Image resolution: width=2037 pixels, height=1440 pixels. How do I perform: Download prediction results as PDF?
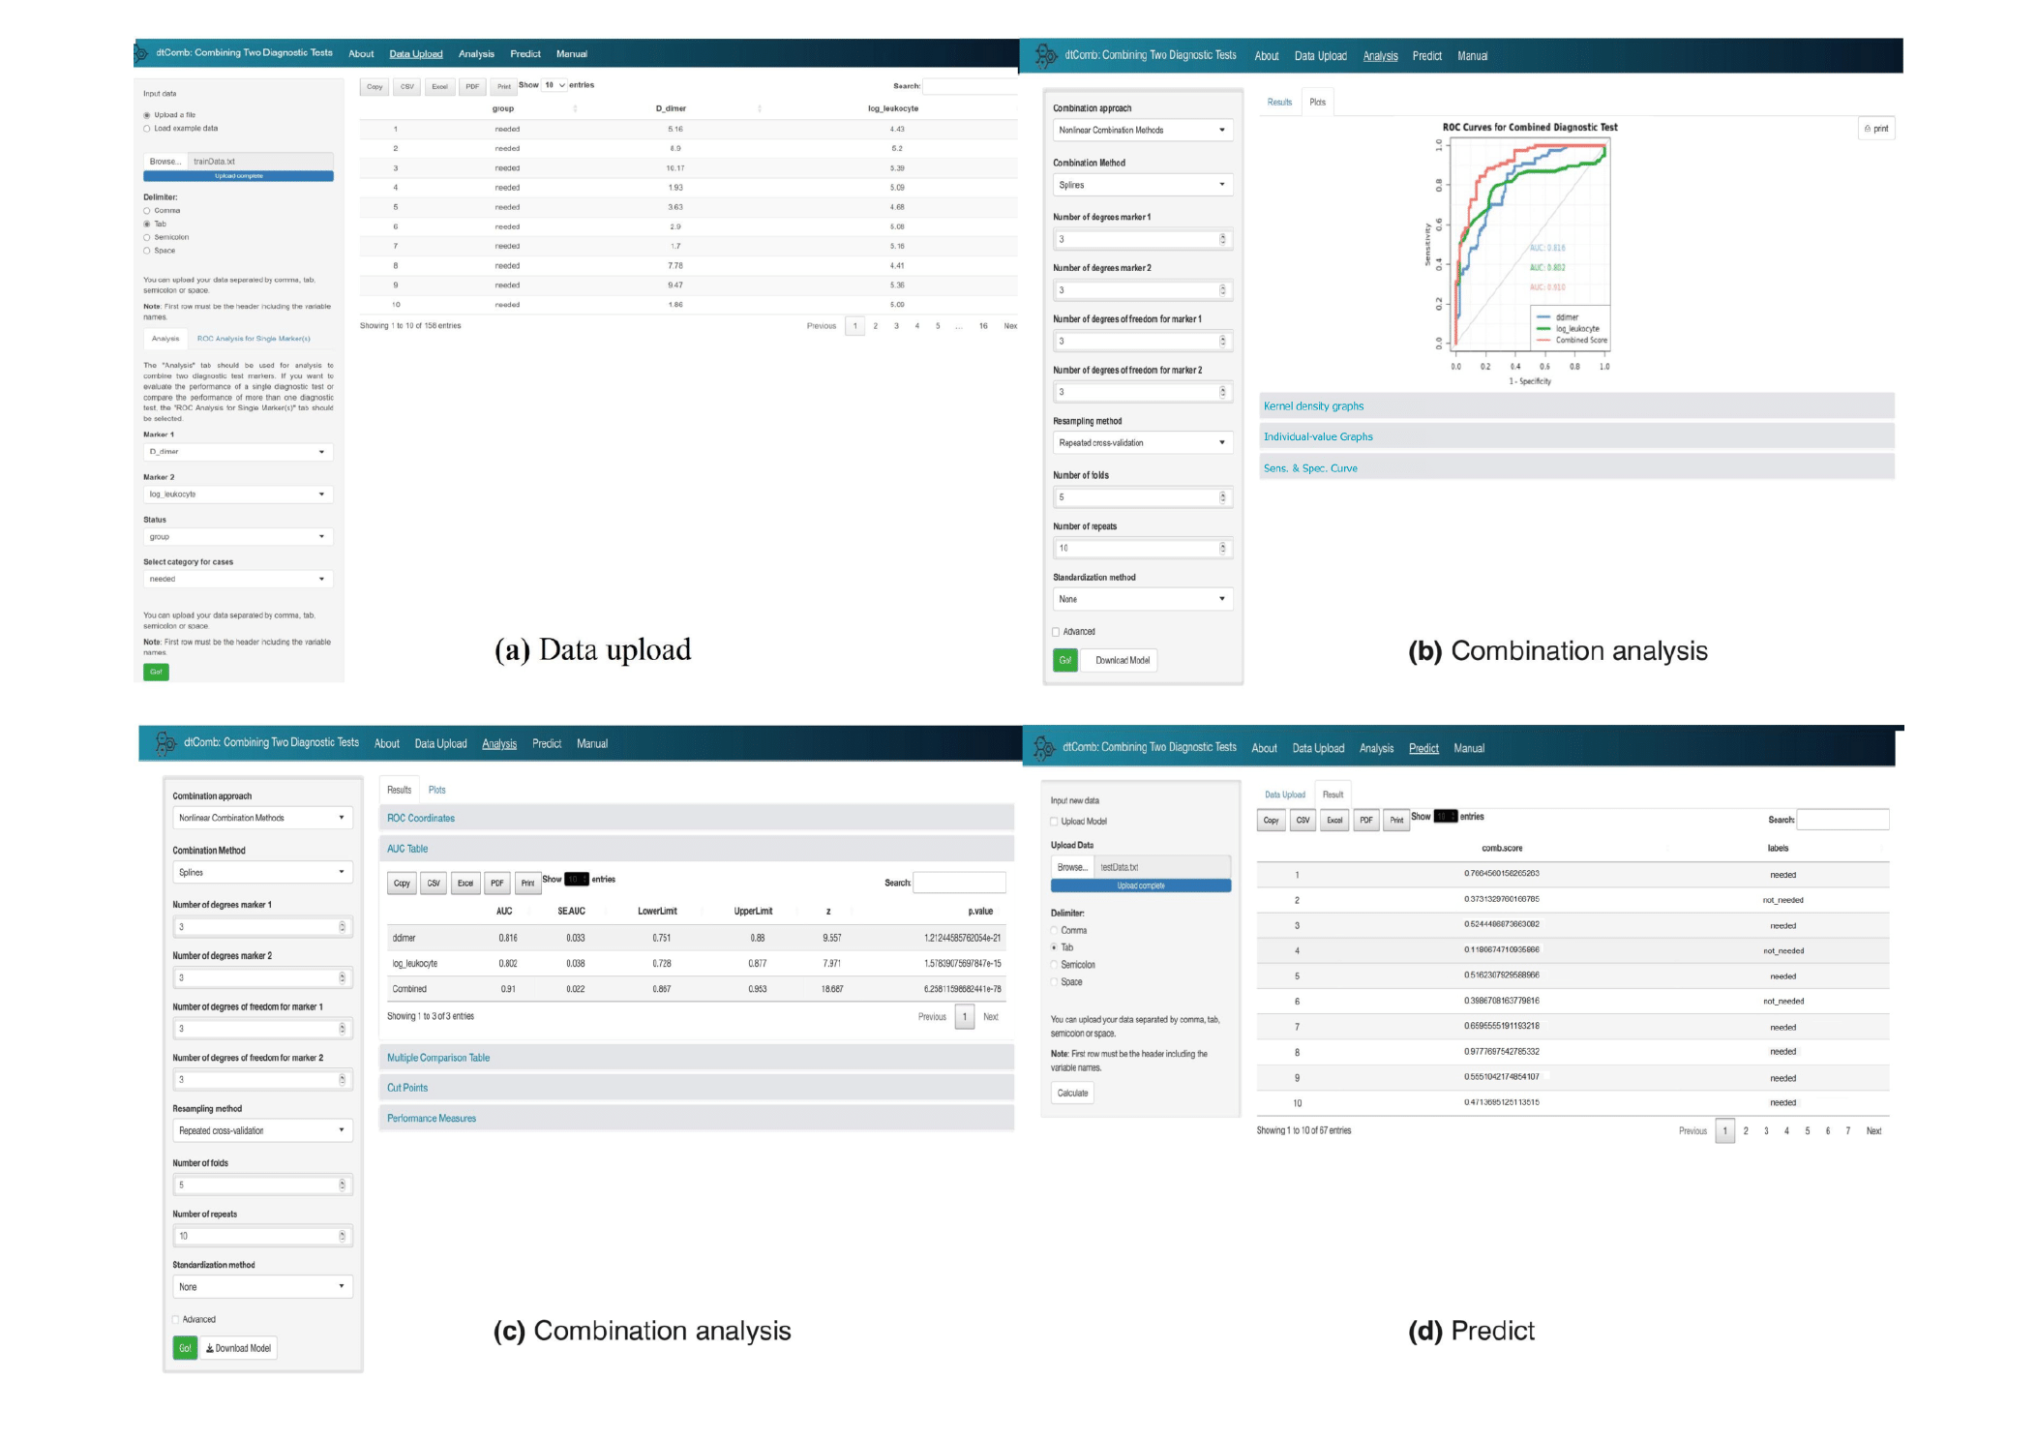[x=1365, y=820]
